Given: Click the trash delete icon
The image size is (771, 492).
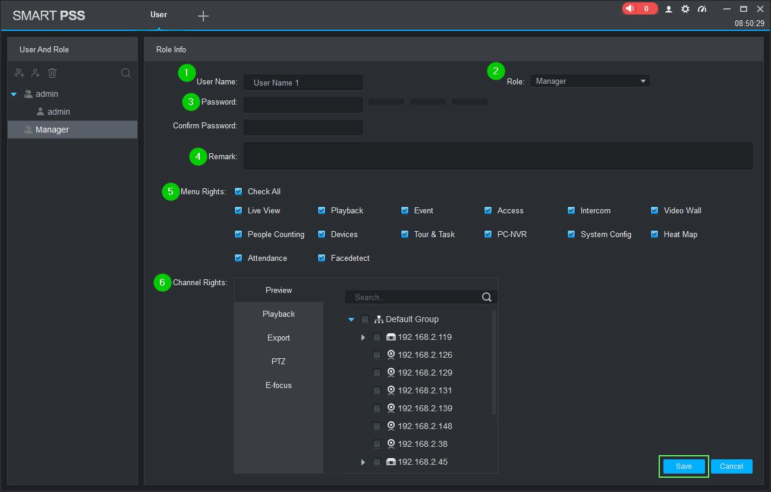Looking at the screenshot, I should point(52,73).
